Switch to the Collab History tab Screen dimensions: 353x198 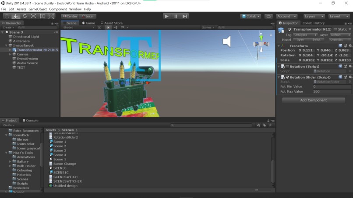coord(314,23)
